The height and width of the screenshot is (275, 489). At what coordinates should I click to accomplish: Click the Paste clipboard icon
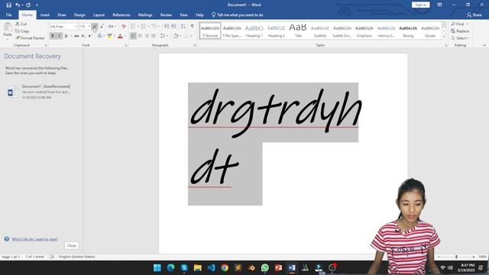click(8, 28)
